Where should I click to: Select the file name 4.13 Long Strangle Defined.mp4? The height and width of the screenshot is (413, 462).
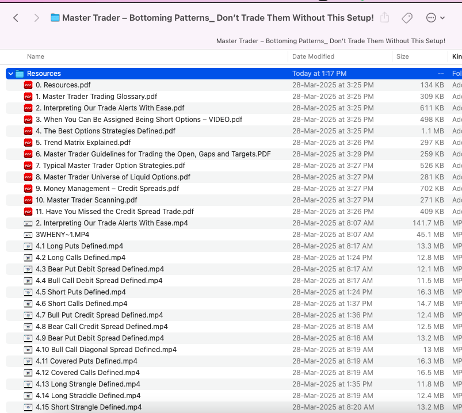[88, 384]
